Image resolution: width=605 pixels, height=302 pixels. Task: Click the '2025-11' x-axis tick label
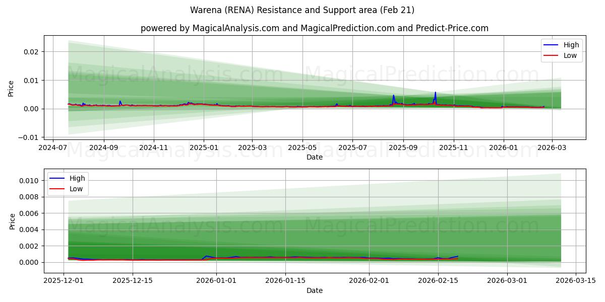point(453,148)
